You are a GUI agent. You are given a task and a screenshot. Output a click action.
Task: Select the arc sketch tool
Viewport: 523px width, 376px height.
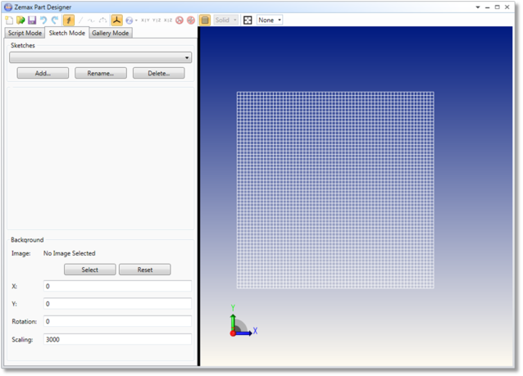pyautogui.click(x=102, y=20)
